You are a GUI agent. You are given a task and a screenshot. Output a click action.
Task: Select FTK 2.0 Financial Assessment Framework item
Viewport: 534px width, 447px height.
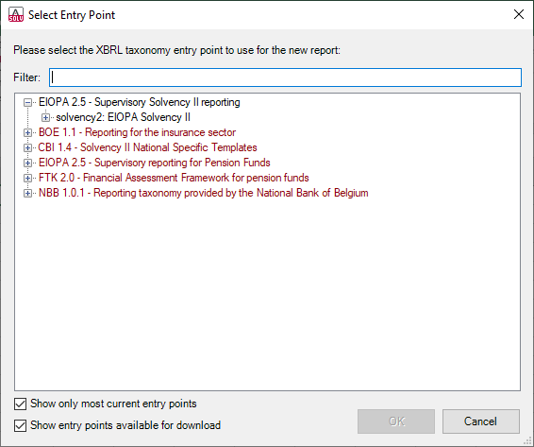tap(174, 178)
